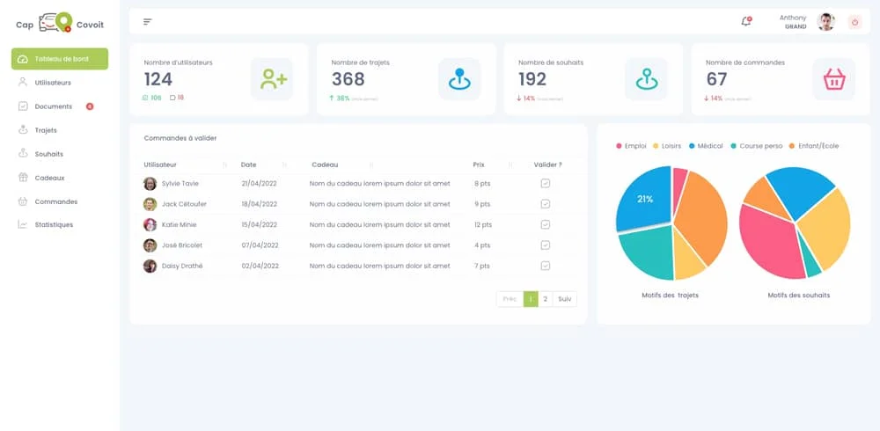The width and height of the screenshot is (880, 431).
Task: Open the hamburger menu in the top bar
Action: point(147,22)
